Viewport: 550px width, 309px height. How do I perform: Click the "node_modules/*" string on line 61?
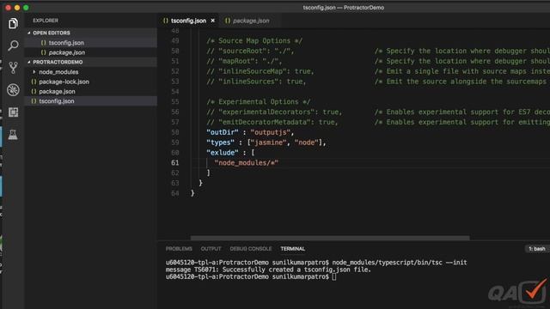click(247, 163)
